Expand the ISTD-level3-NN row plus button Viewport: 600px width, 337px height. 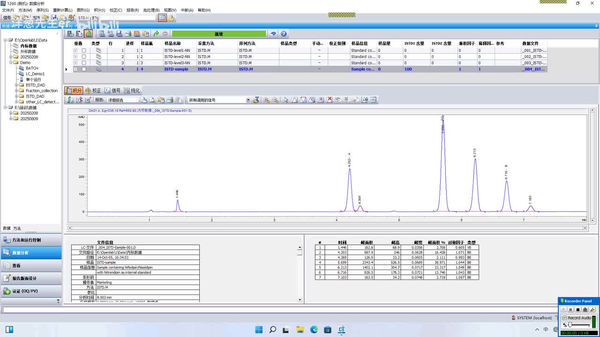(x=75, y=63)
